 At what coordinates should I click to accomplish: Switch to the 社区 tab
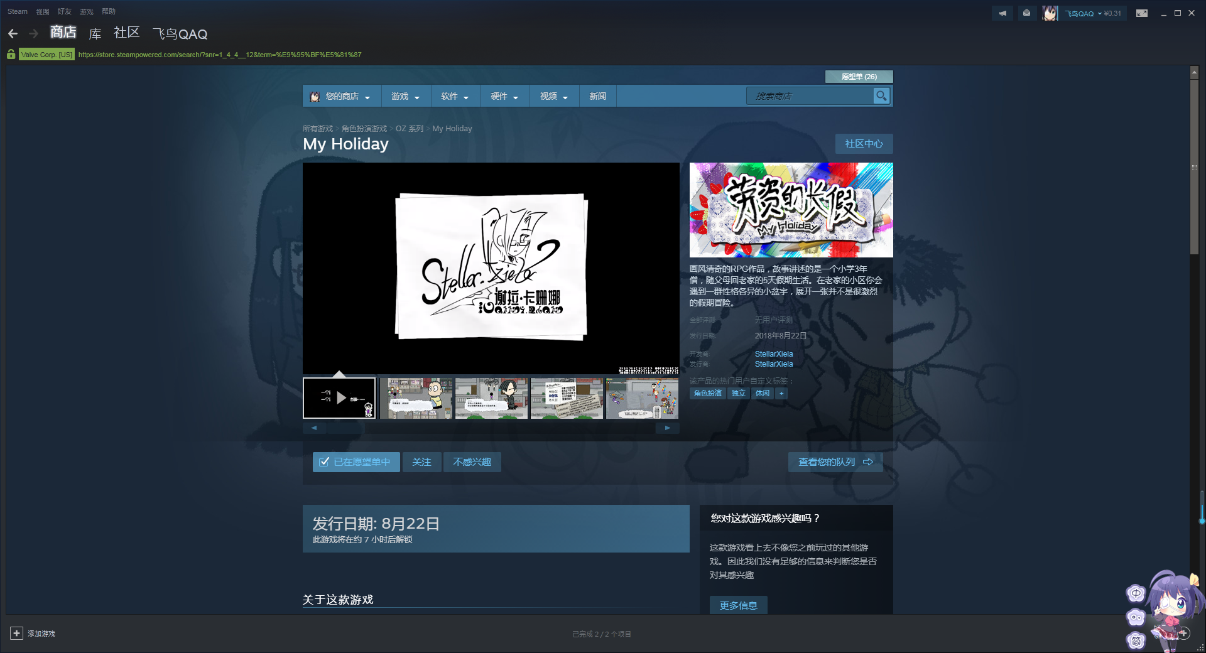(x=126, y=33)
